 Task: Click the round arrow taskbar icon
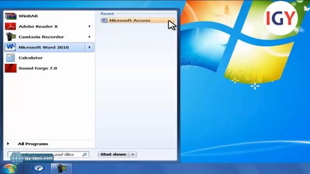click(39, 169)
